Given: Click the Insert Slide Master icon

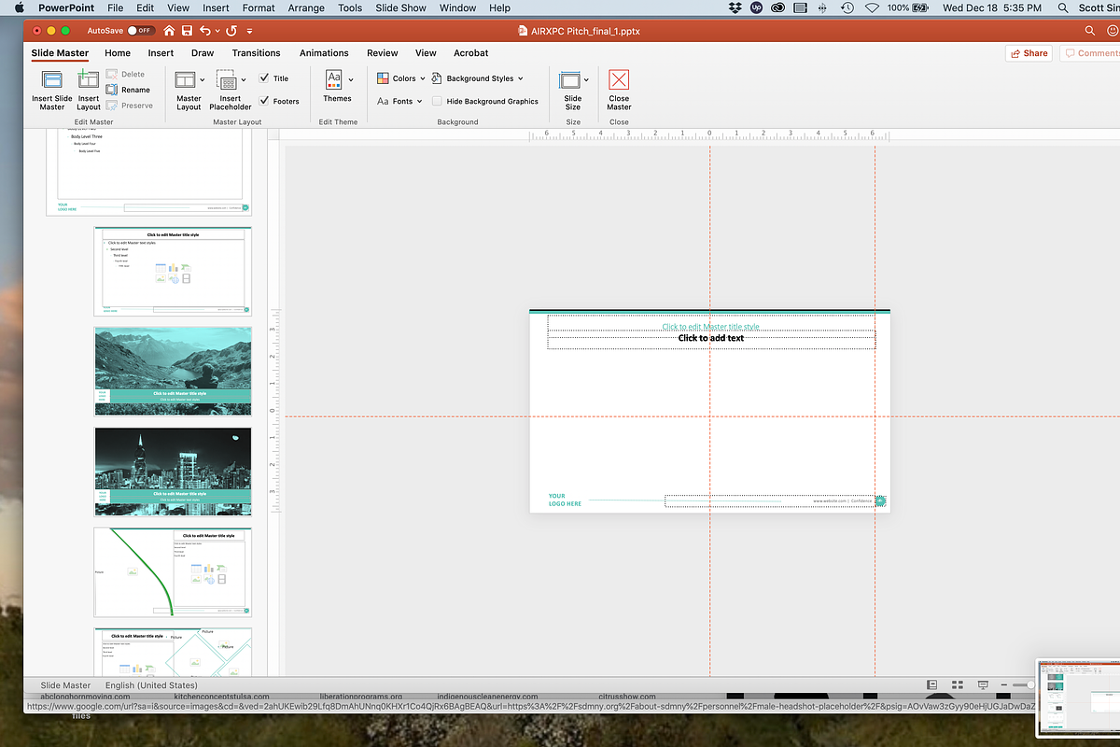Looking at the screenshot, I should click(x=52, y=80).
